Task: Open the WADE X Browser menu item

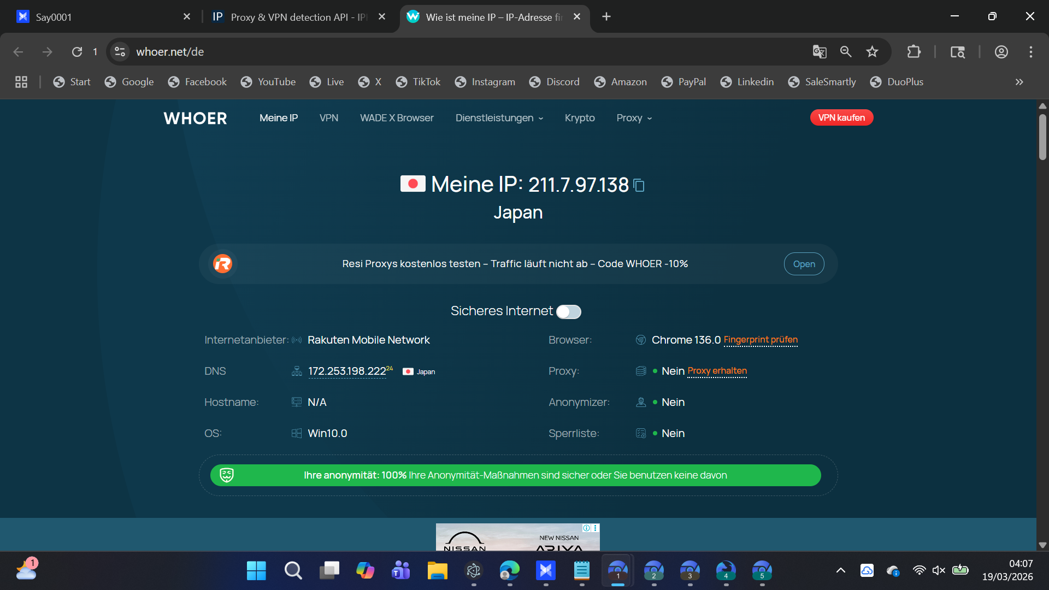Action: [397, 118]
